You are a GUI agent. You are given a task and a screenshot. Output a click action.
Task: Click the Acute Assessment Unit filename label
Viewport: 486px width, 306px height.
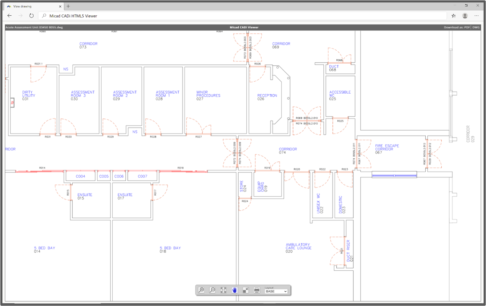click(33, 27)
